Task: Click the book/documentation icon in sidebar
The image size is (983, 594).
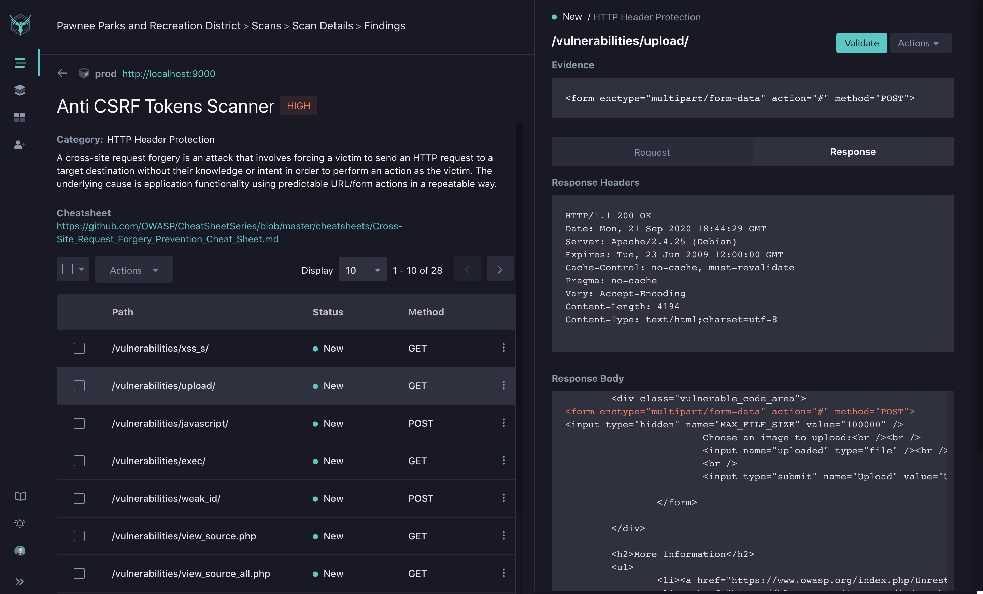Action: pyautogui.click(x=20, y=496)
